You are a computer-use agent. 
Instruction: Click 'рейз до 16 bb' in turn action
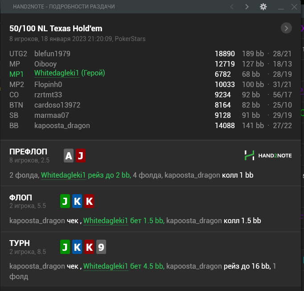(x=247, y=266)
